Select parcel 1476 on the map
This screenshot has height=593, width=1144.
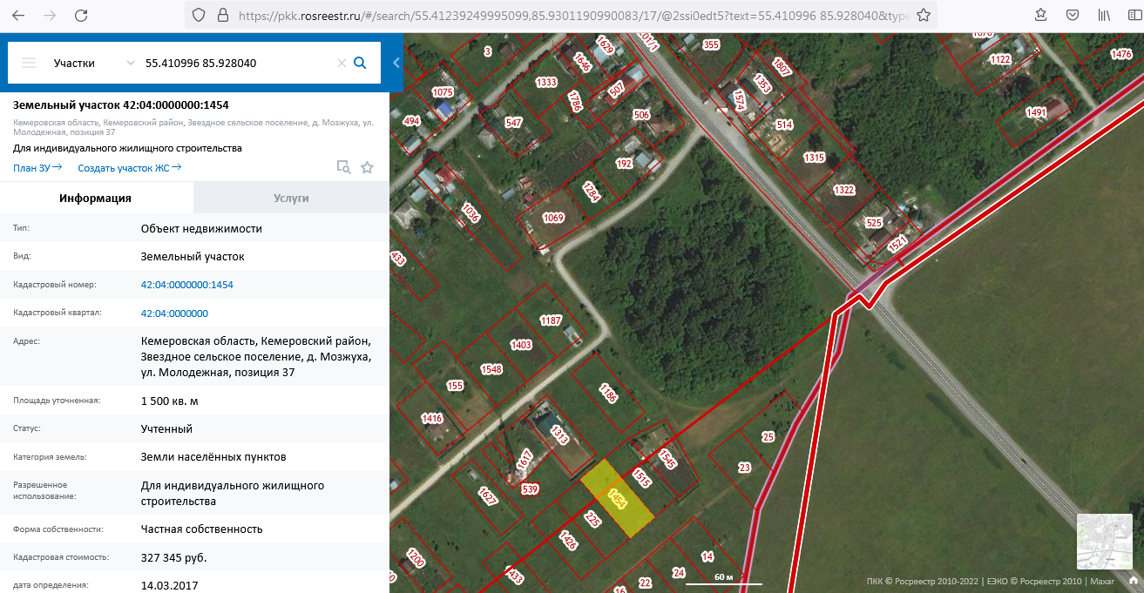click(1121, 54)
